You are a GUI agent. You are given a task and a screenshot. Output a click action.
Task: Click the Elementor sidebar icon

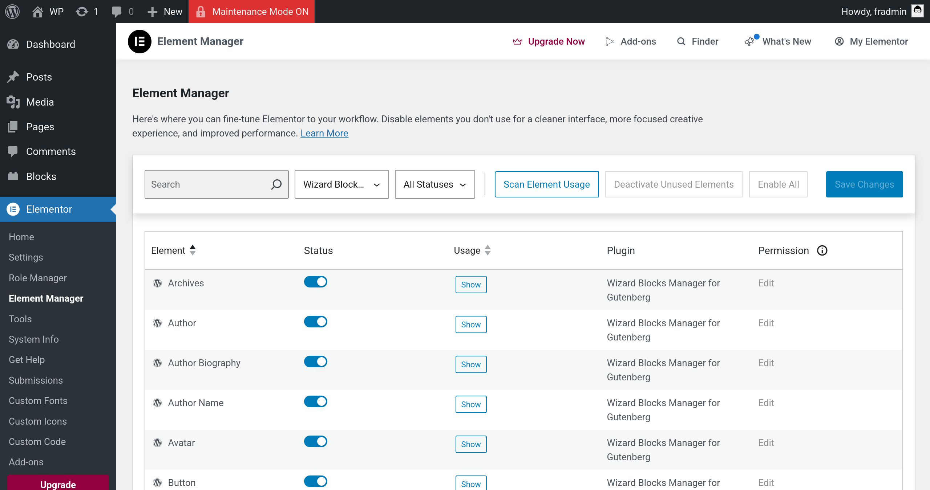coord(13,209)
